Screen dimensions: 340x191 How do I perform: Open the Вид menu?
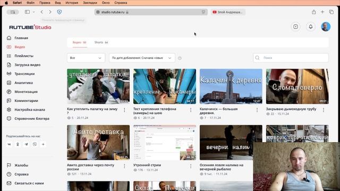tap(58, 3)
